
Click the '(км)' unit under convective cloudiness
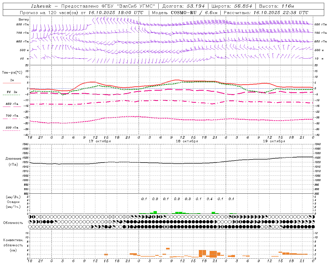(x=13, y=250)
